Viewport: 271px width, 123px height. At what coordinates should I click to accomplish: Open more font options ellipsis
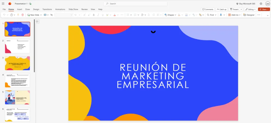pyautogui.click(x=122, y=15)
